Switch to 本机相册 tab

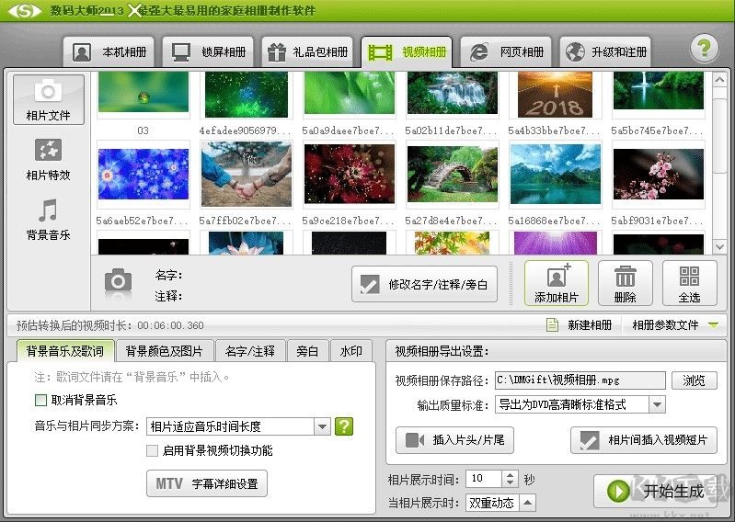pos(109,51)
